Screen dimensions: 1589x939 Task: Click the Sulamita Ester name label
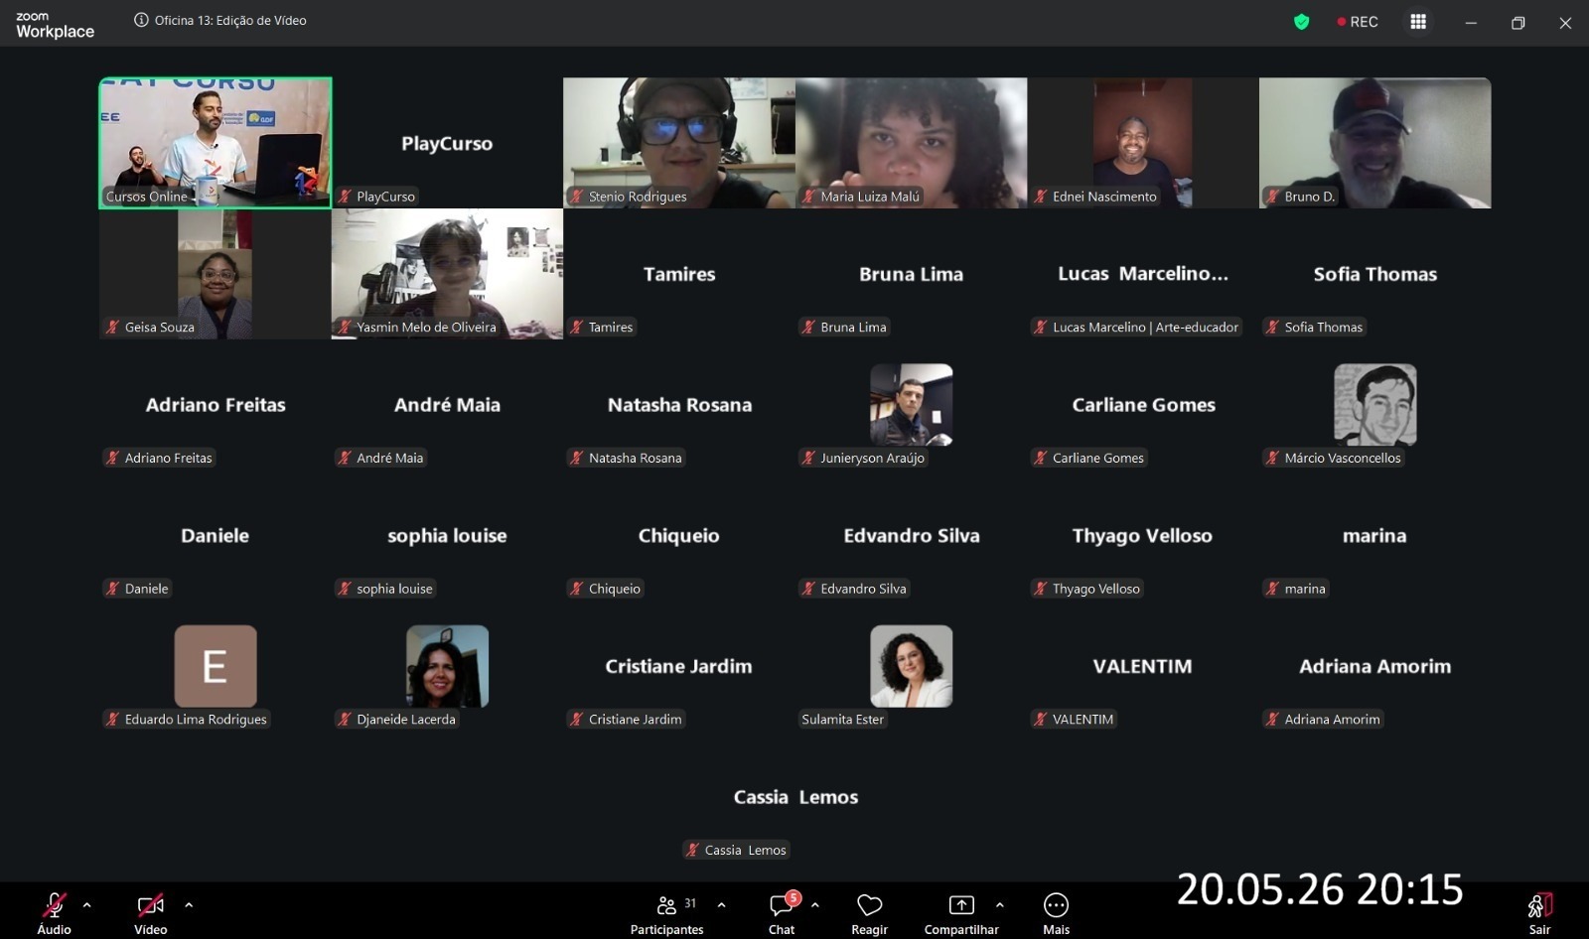(x=842, y=719)
